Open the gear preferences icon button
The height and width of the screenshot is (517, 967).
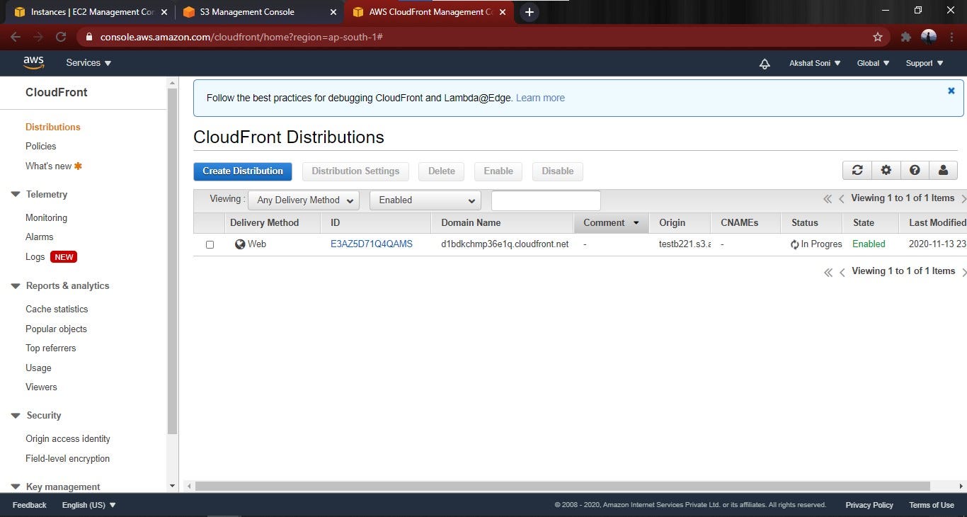(886, 170)
